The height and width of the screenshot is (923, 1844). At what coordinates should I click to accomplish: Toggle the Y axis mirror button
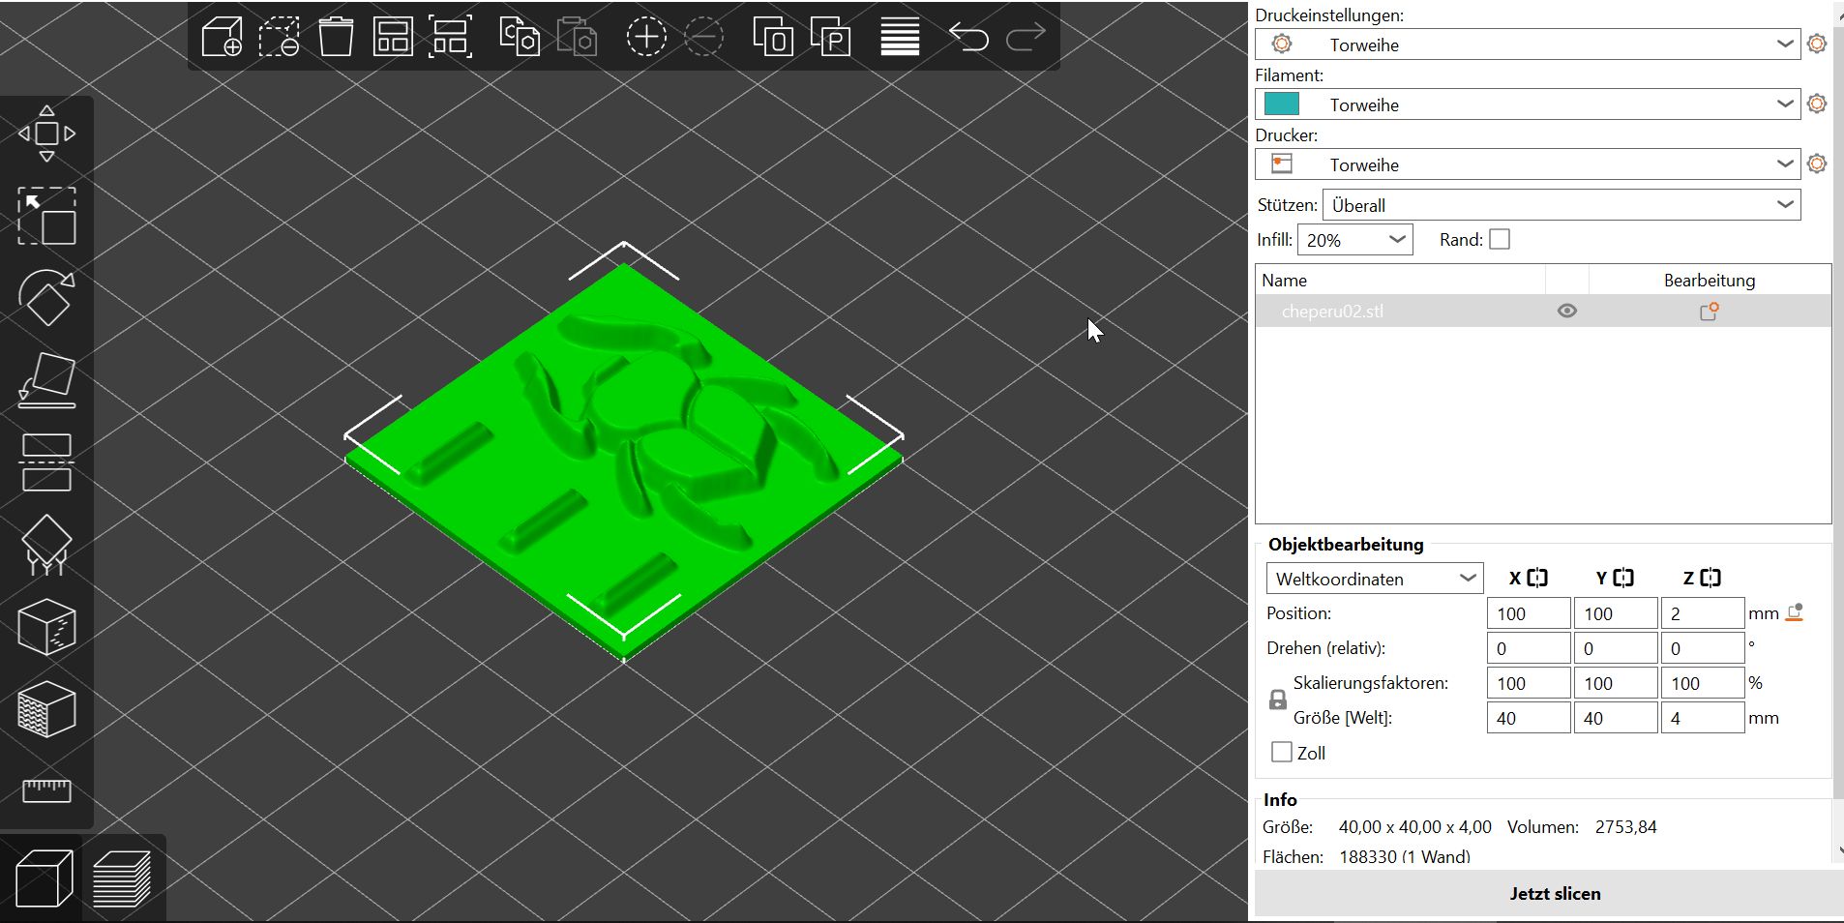click(x=1623, y=578)
